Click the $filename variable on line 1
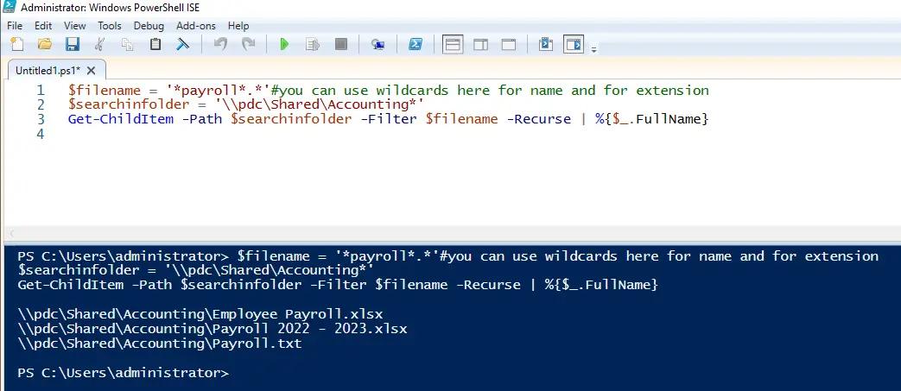Image resolution: width=901 pixels, height=391 pixels. pos(104,91)
